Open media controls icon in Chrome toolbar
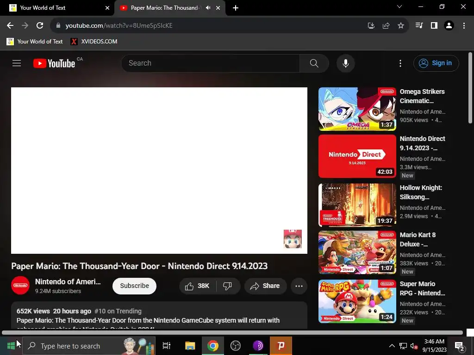Screen dimensions: 474x355 [419, 26]
